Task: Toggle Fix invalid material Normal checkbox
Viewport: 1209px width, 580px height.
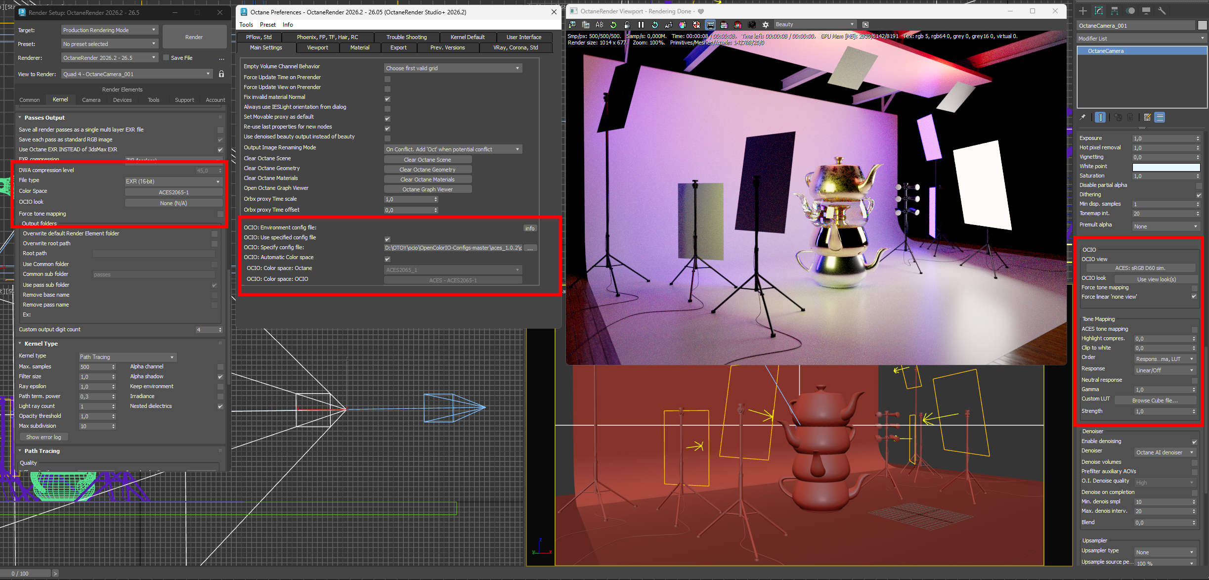Action: click(x=388, y=99)
